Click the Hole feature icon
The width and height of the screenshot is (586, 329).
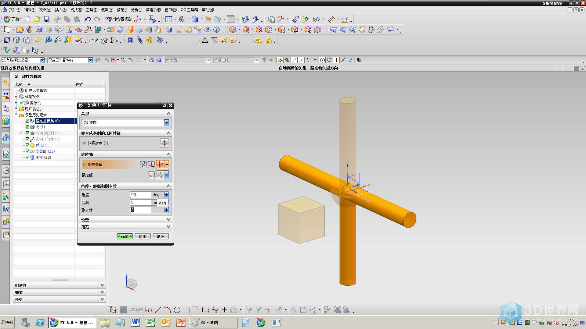coord(39,30)
